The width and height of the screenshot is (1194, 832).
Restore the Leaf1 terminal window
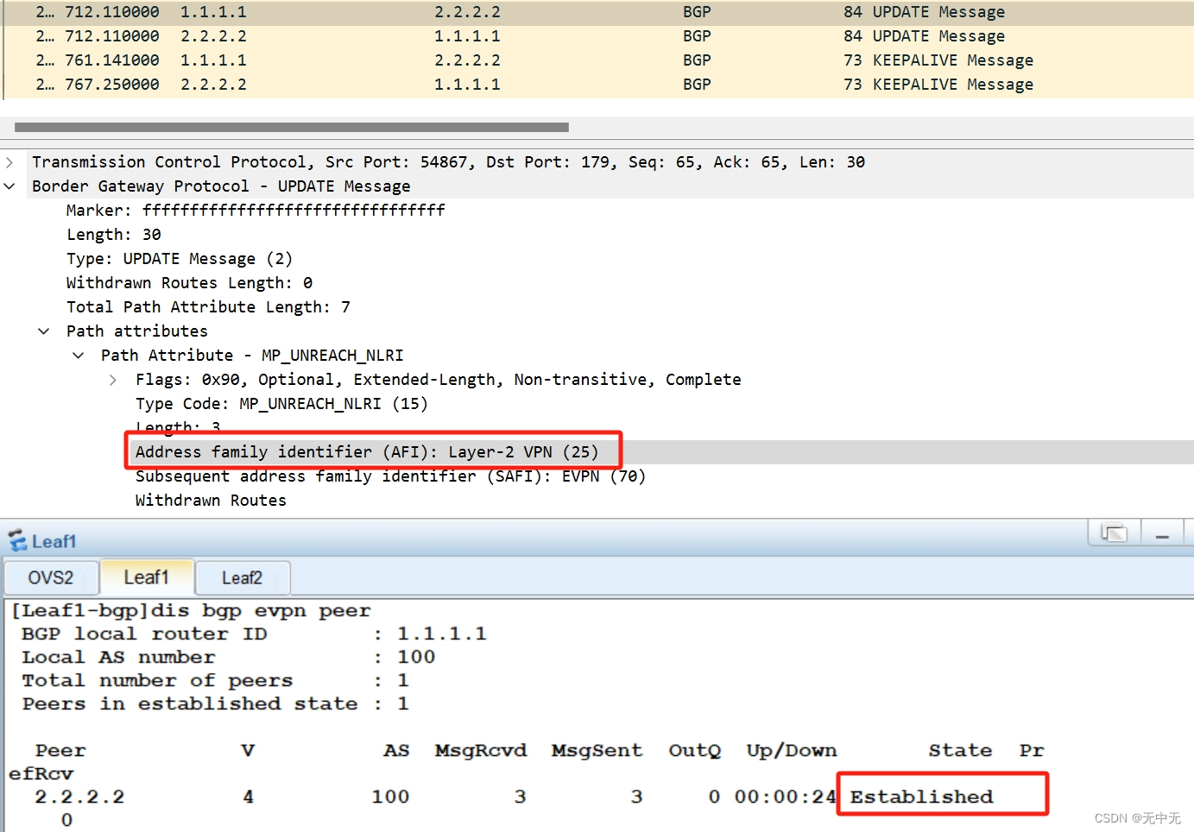click(1115, 533)
